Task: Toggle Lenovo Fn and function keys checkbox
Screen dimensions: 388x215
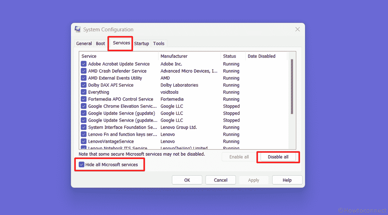Action: coord(84,134)
